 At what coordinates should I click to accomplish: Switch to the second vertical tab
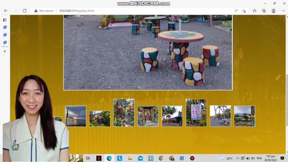point(5,35)
